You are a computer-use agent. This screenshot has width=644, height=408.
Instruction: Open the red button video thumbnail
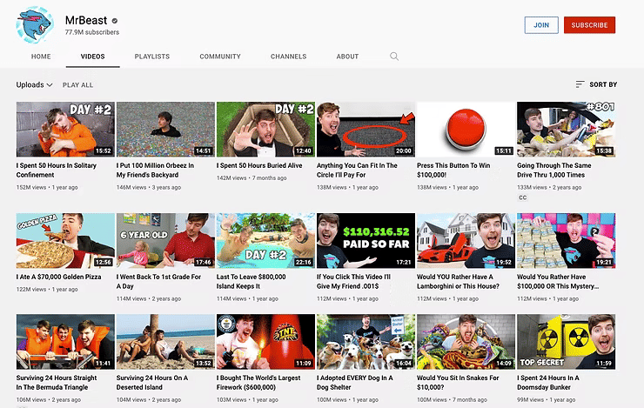466,130
